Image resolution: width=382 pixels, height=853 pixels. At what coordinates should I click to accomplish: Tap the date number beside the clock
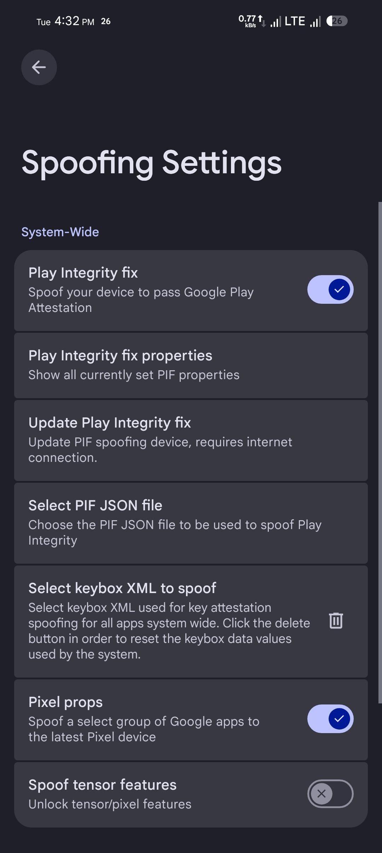point(106,22)
